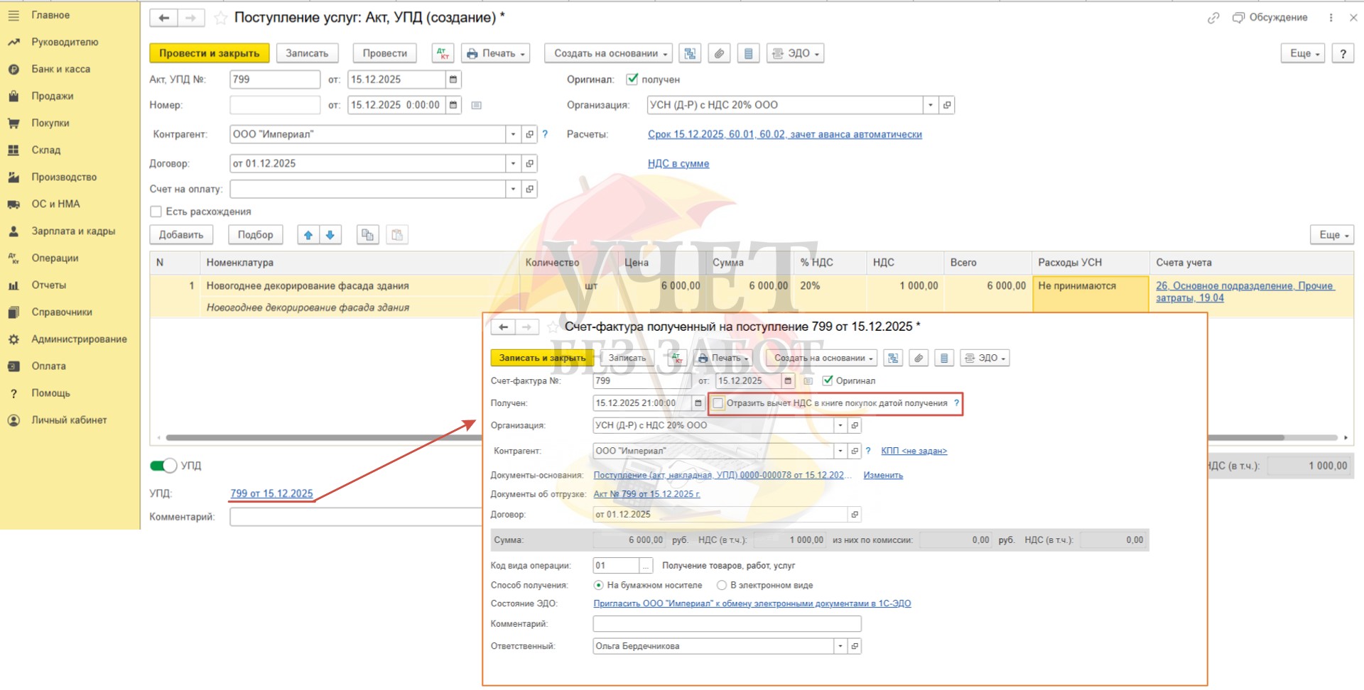The image size is (1364, 690).
Task: Open the link icon near Обсуждение
Action: [1213, 18]
